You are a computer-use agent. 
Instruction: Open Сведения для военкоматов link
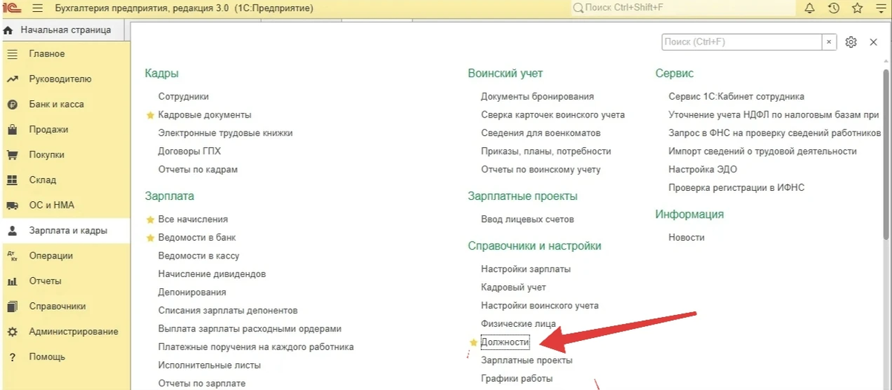(x=540, y=133)
